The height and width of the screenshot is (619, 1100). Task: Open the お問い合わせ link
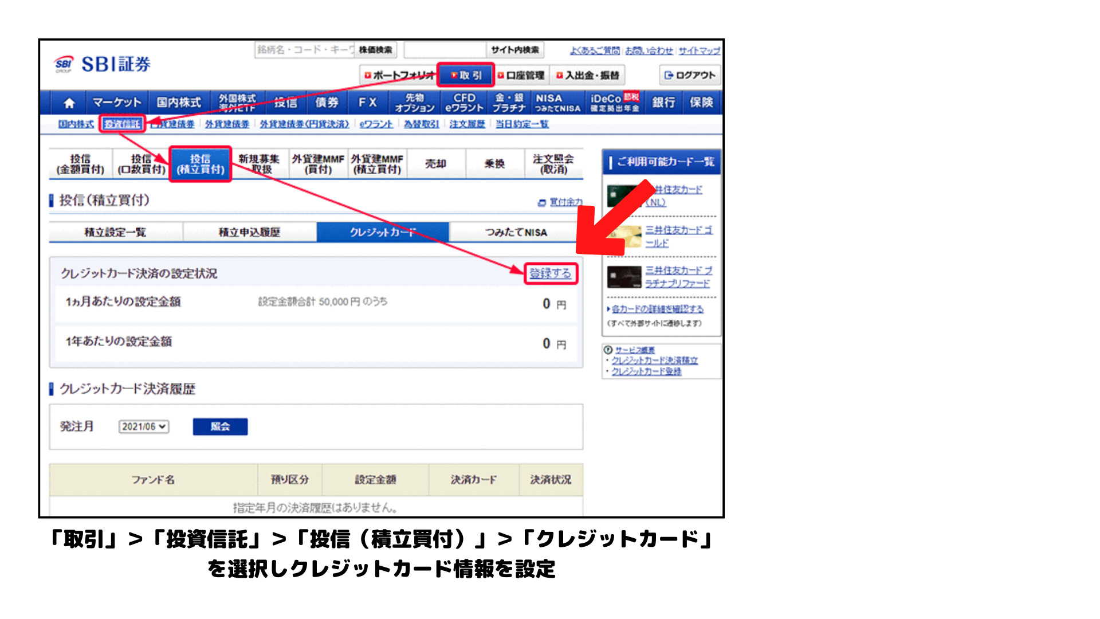(649, 51)
